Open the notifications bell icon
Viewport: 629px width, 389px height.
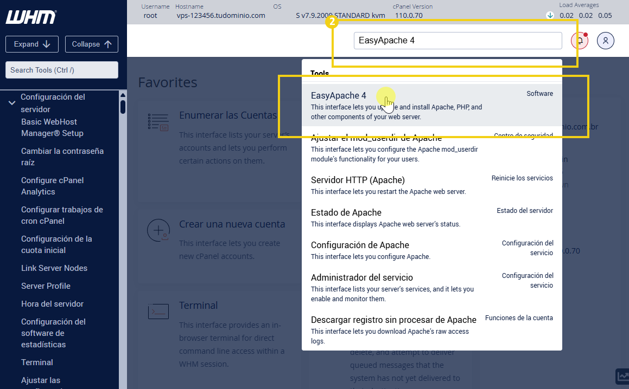tap(580, 41)
